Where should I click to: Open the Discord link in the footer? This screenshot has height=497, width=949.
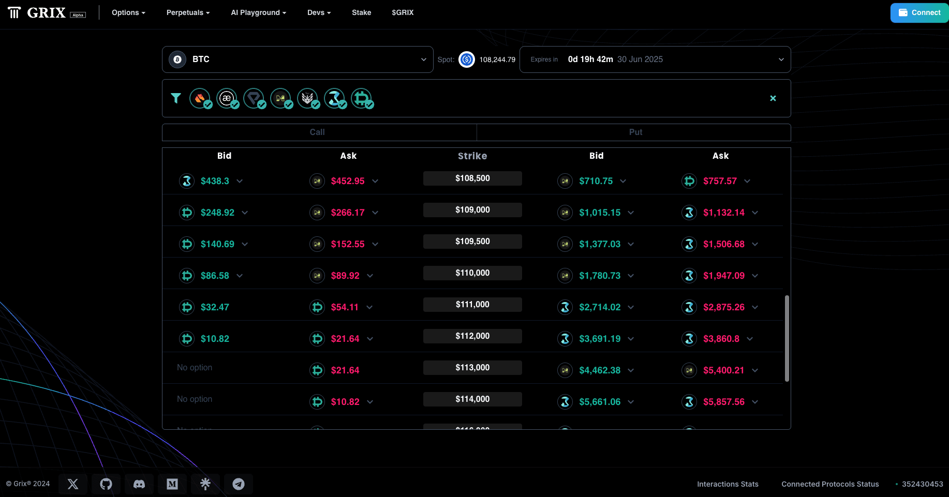click(x=139, y=484)
